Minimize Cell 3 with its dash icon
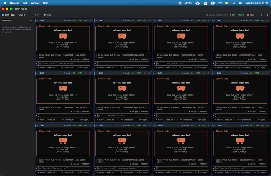271x176 pixels. click(155, 21)
